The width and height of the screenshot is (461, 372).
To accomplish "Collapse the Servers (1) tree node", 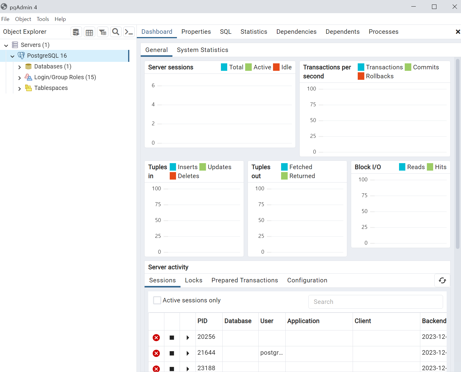I will (6, 45).
